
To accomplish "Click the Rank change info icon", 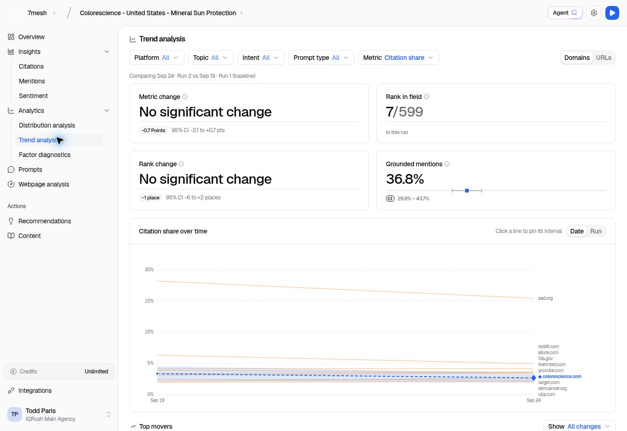I will 181,164.
